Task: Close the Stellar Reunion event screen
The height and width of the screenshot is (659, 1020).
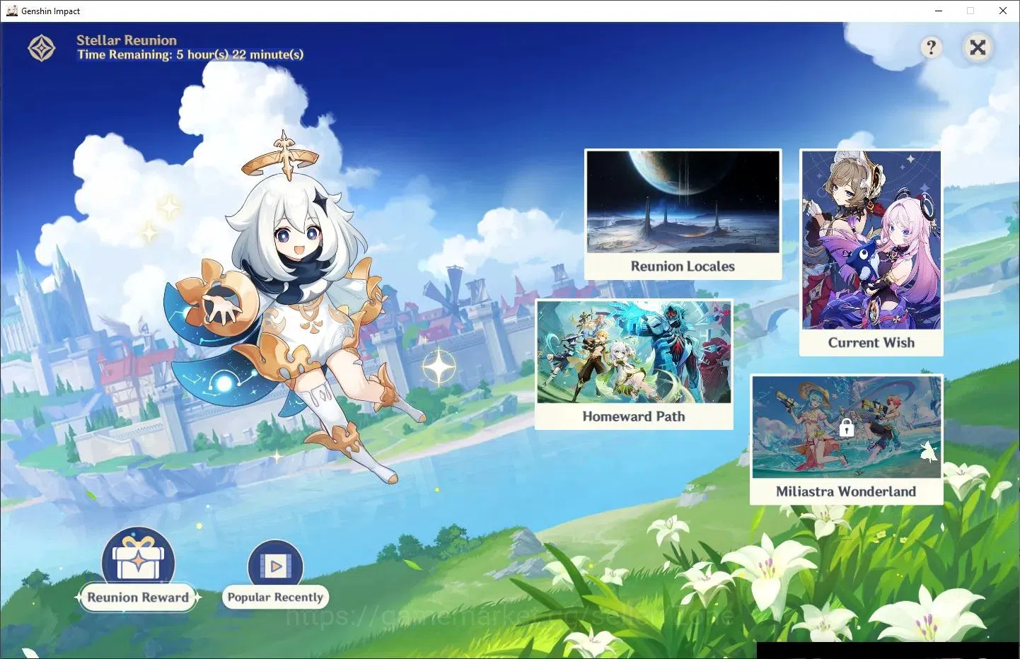Action: click(978, 47)
